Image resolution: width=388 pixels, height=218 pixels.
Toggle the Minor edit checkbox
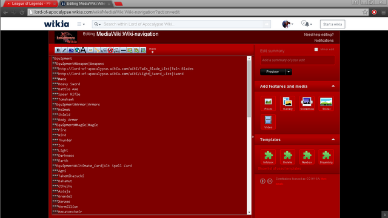(316, 50)
